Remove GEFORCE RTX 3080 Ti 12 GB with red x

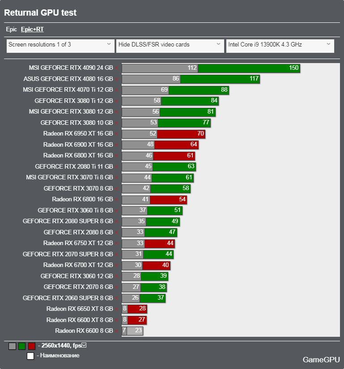click(116, 101)
